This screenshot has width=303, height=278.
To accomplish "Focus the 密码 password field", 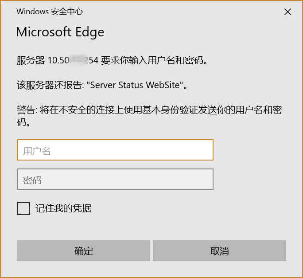I will [115, 180].
